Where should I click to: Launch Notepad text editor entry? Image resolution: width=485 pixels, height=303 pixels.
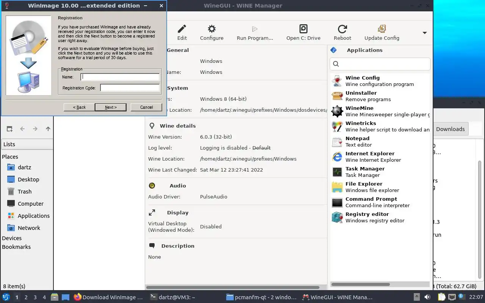click(380, 141)
